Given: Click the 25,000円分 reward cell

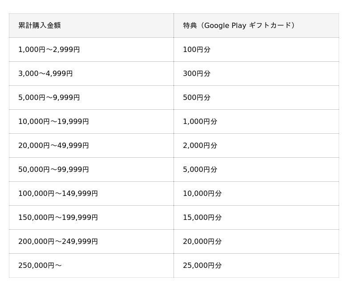Looking at the screenshot, I should coord(202,266).
